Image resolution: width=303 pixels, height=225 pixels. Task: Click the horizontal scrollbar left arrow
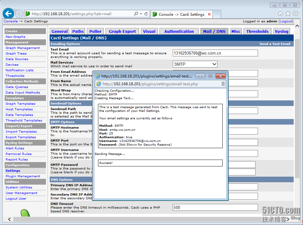click(10, 219)
